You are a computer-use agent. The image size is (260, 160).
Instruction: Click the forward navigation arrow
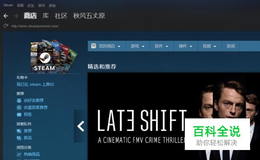[16, 16]
